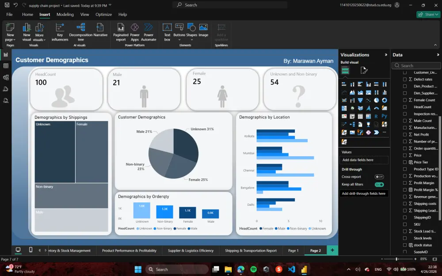Tick the Male Count field checkbox
Image resolution: width=442 pixels, height=276 pixels.
click(x=405, y=121)
